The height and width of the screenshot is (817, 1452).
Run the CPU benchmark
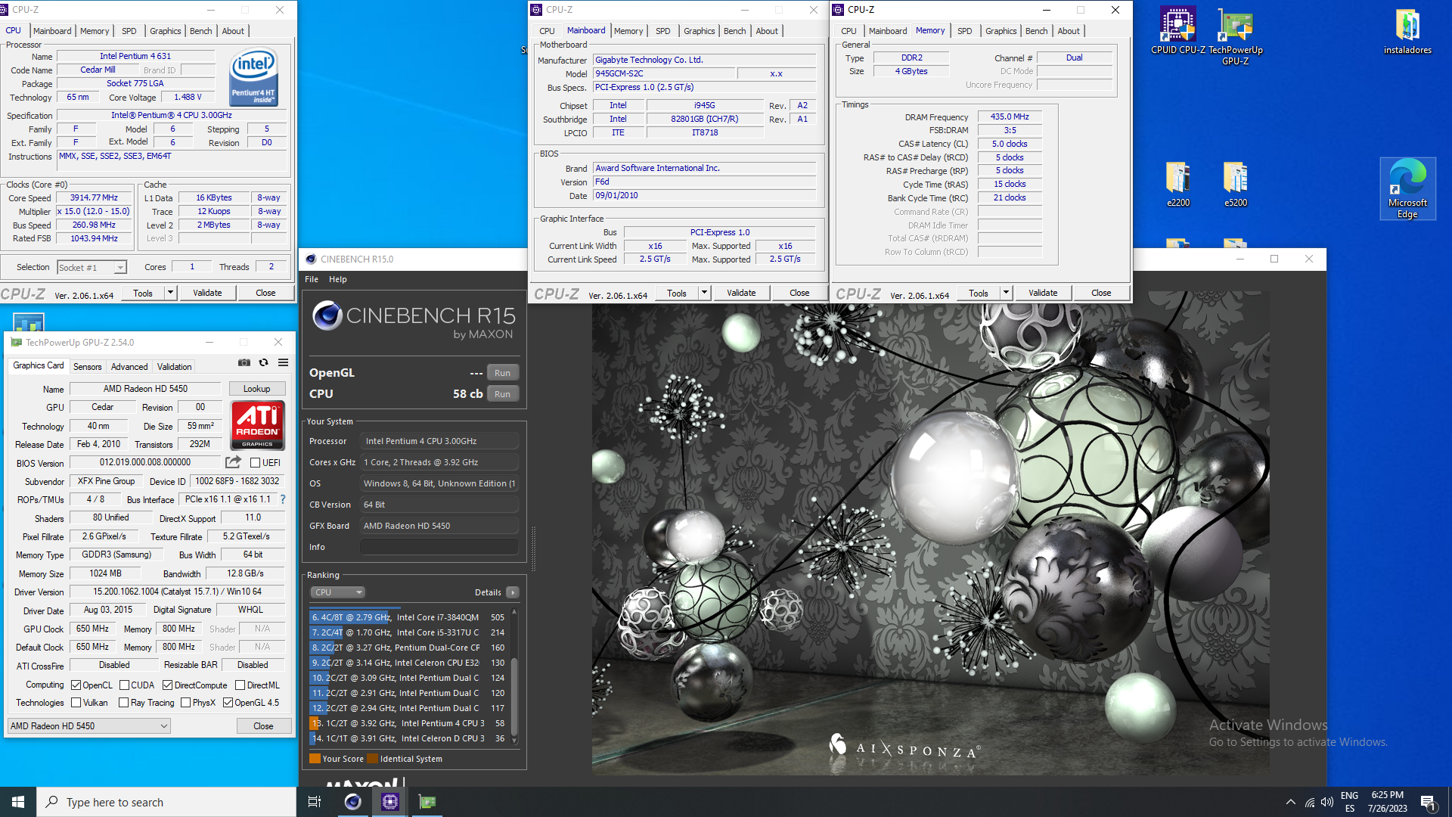coord(502,394)
